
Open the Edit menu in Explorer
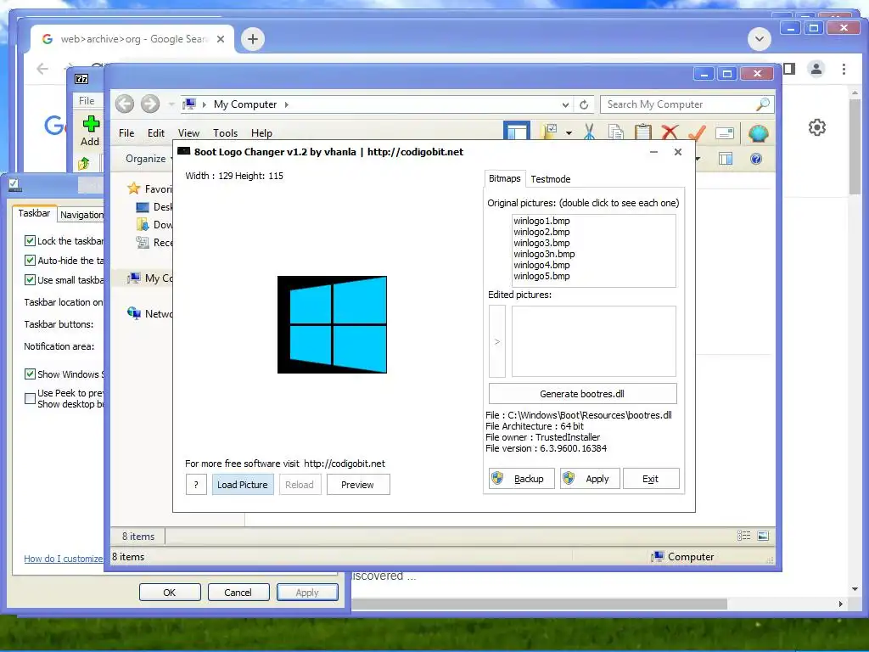[156, 133]
